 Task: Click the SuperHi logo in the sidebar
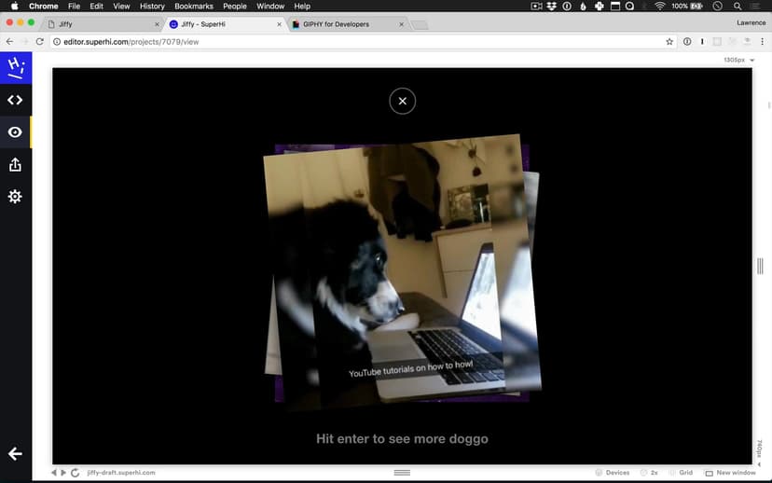[15, 67]
